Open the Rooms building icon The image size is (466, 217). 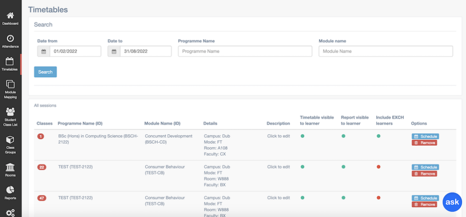[x=10, y=167]
